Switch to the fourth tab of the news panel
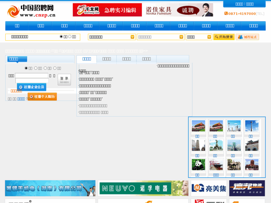Image resolution: width=271 pixels, height=203 pixels. [x=146, y=59]
